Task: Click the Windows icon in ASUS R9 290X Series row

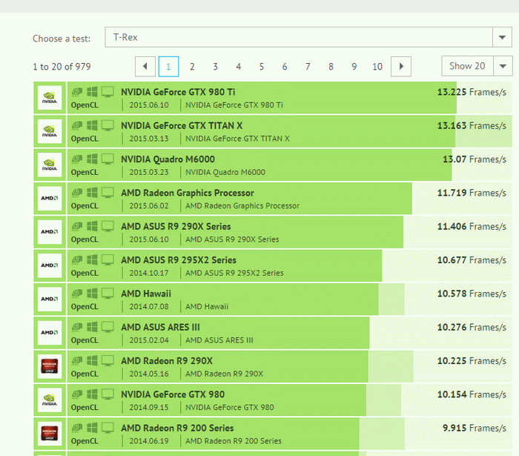Action: point(92,226)
